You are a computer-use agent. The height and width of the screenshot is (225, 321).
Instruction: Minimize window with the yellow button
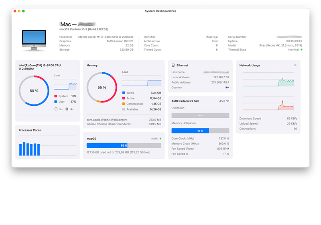[19, 11]
